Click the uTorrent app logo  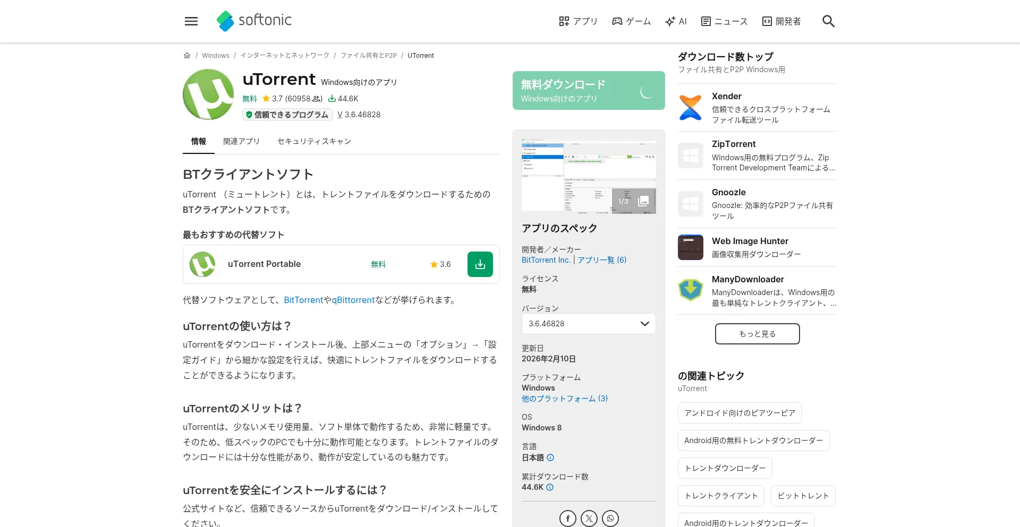(208, 94)
